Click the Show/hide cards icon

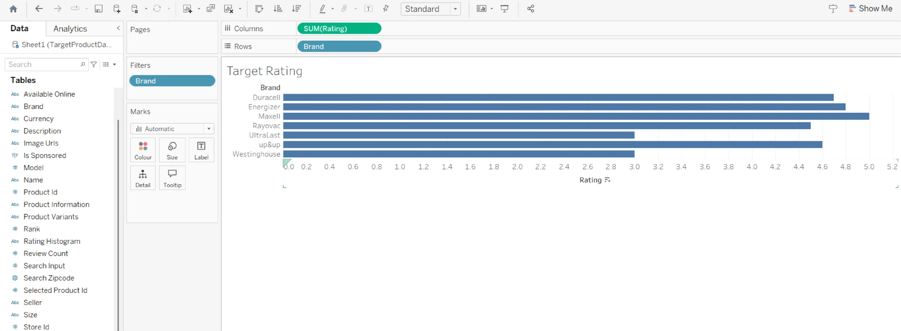(481, 8)
